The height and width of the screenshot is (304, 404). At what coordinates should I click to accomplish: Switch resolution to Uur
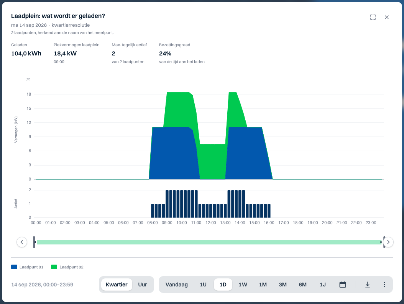coord(143,284)
